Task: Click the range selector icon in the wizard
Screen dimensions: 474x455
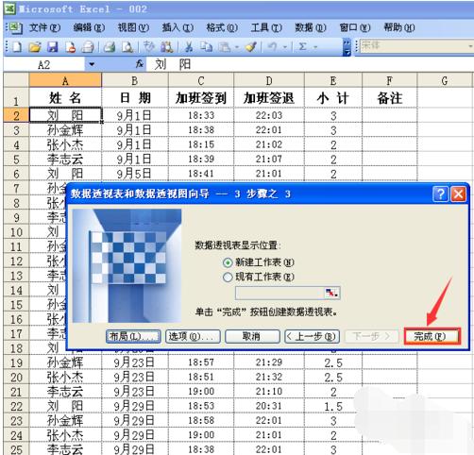Action: [x=331, y=293]
